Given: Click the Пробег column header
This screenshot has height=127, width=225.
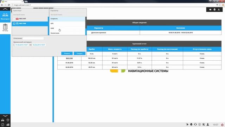Looking at the screenshot, I should 92,49.
